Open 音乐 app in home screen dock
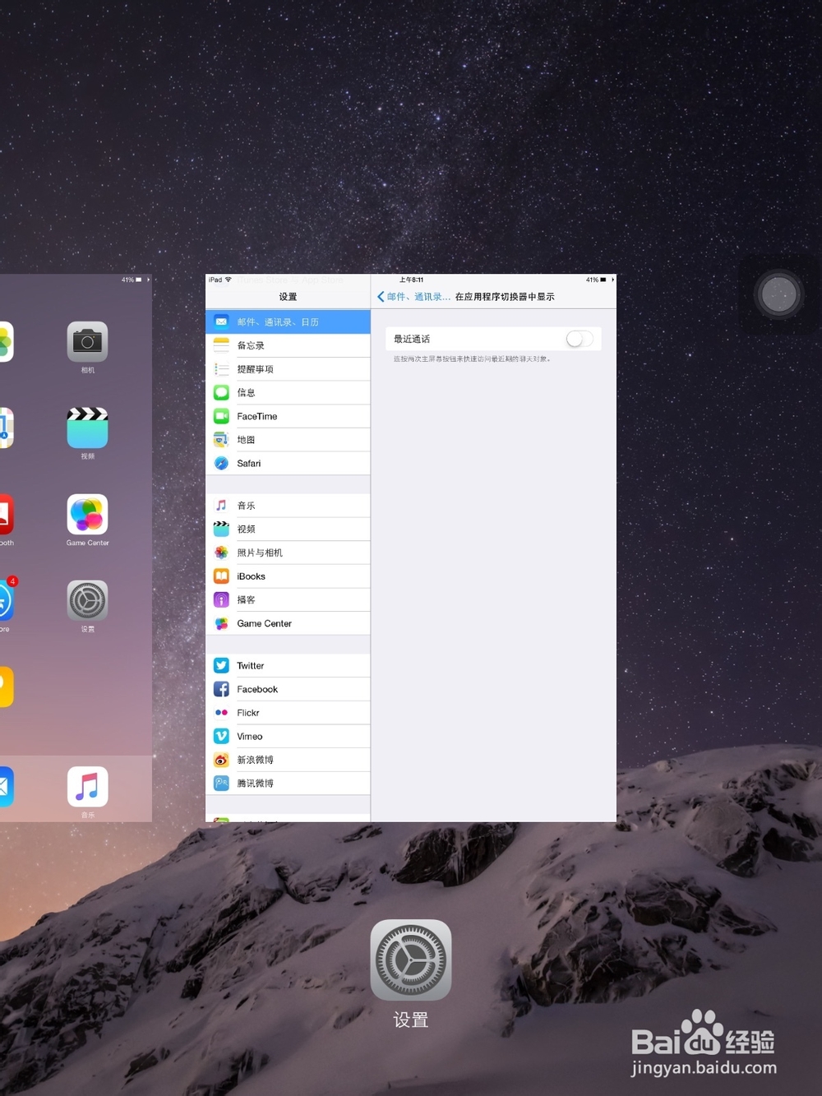 [87, 787]
